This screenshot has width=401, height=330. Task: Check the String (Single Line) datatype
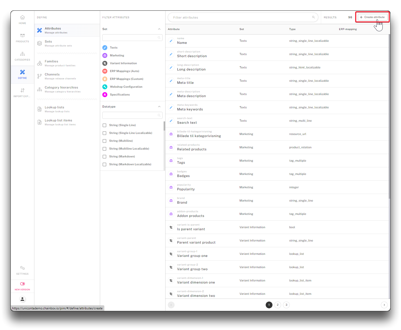coord(104,125)
